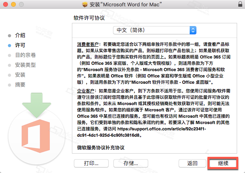Click the 继续 (Continue) button
245x173 pixels.
click(223, 163)
